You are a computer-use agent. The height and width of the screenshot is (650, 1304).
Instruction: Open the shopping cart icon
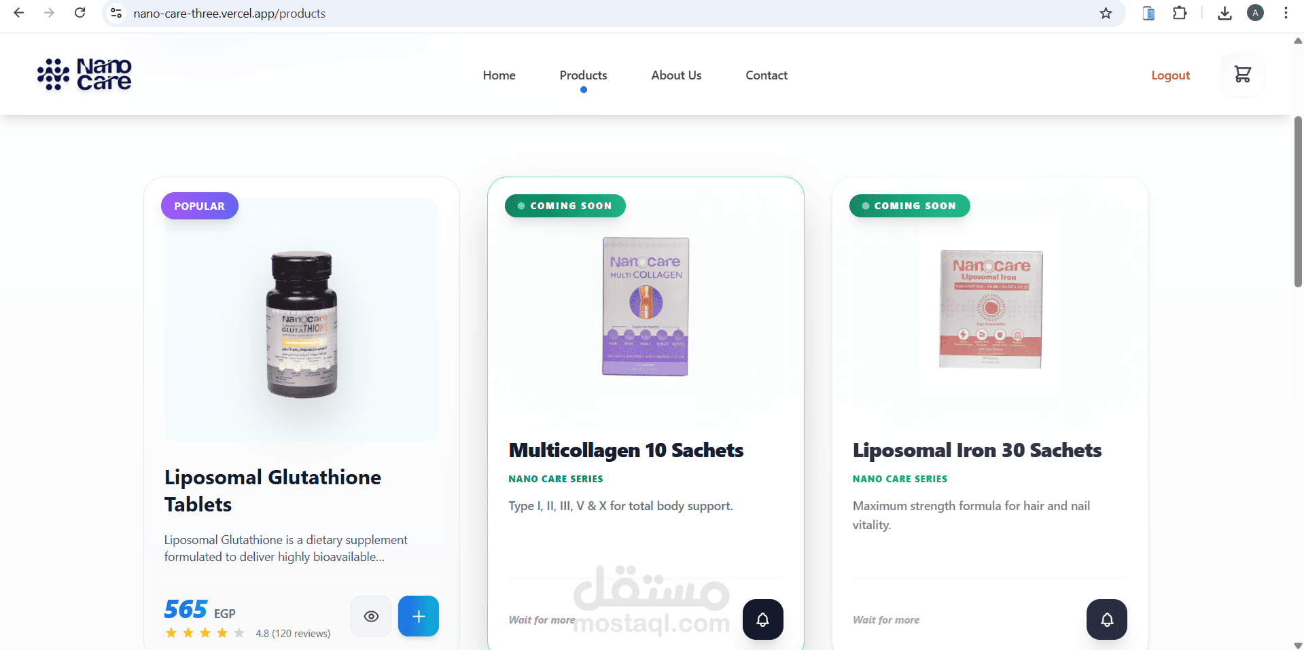pos(1242,75)
